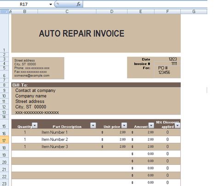This screenshot has width=218, height=186.
Task: Select row 23 header
Action: point(4,183)
